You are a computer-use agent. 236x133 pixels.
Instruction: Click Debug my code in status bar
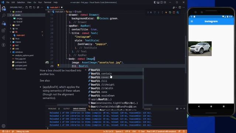click(x=22, y=132)
